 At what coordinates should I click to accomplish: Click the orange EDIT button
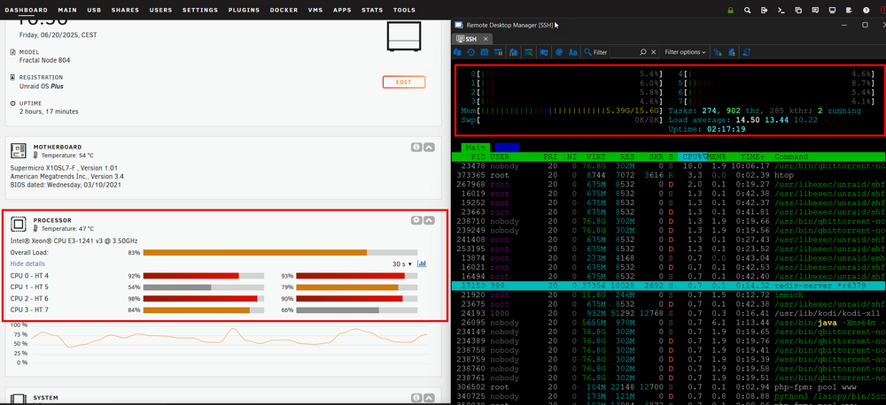pyautogui.click(x=403, y=82)
